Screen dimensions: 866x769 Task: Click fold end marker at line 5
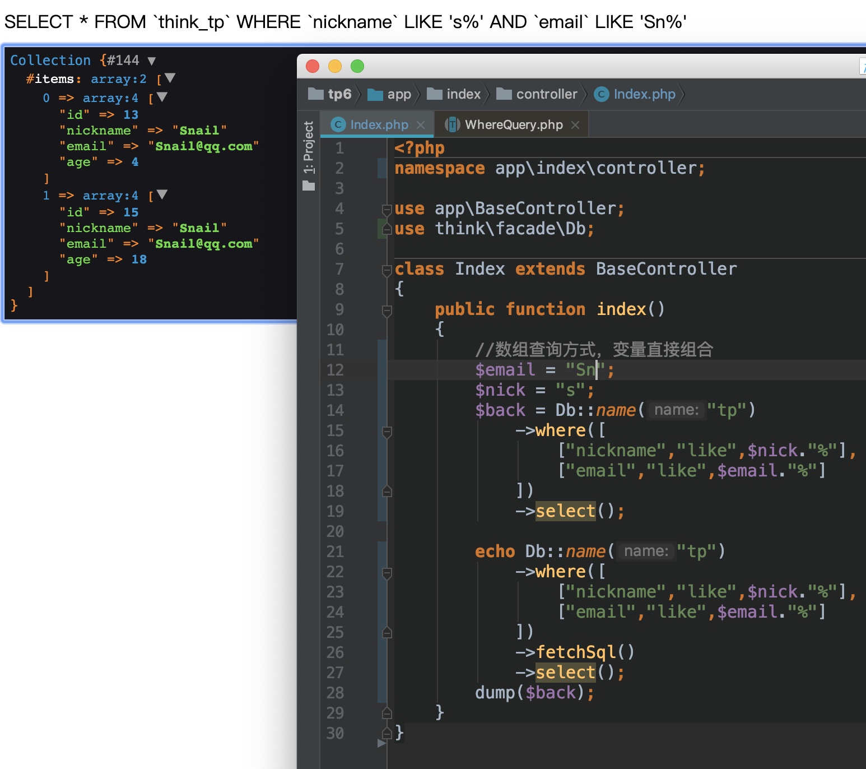point(387,229)
